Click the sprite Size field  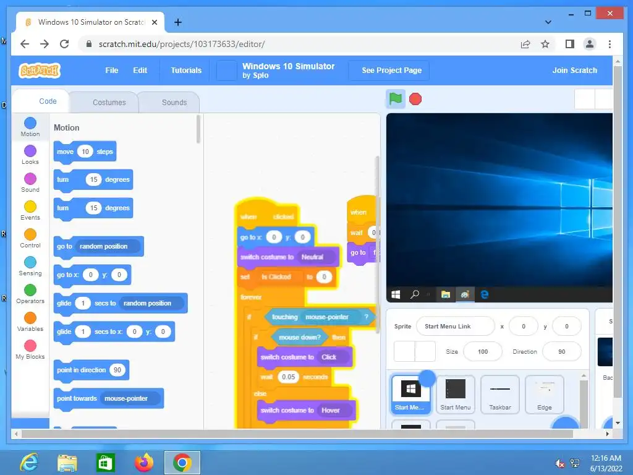click(x=483, y=352)
